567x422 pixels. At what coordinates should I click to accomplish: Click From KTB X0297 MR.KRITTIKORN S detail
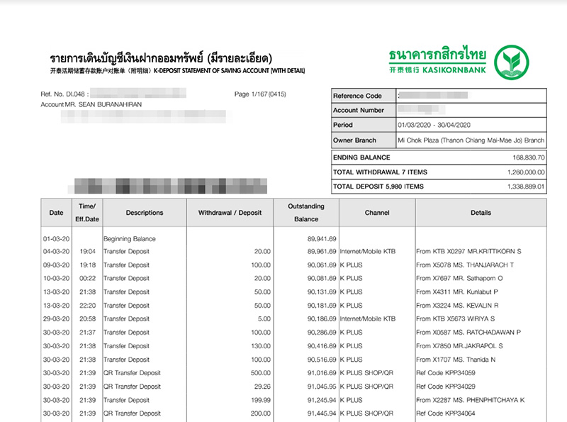click(468, 251)
